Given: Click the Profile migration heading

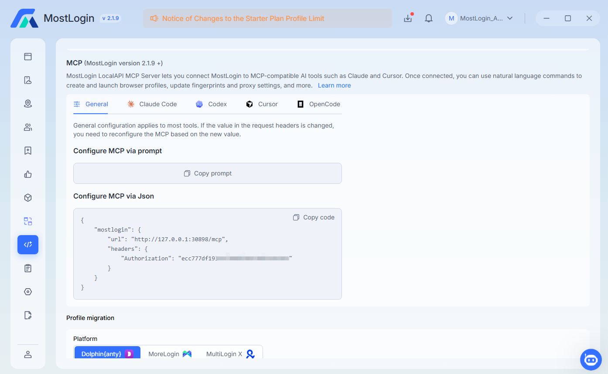Looking at the screenshot, I should pyautogui.click(x=90, y=318).
